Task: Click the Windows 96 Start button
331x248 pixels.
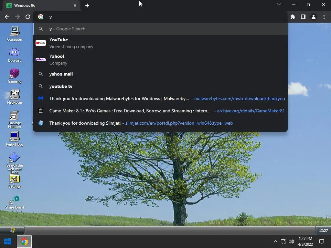Action: (x=12, y=230)
